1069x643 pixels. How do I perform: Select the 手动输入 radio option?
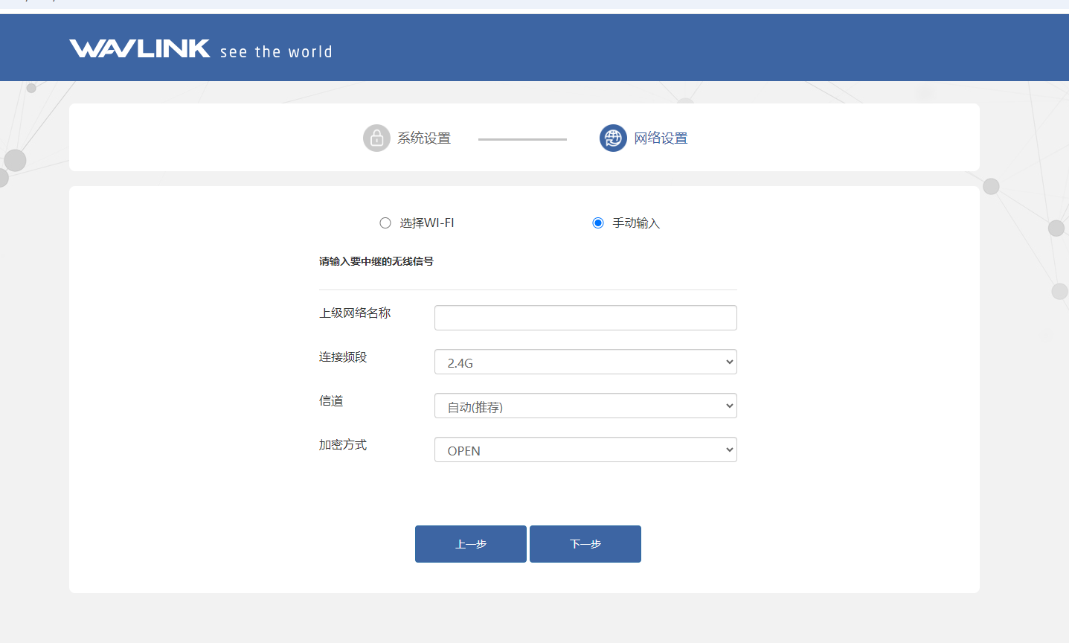coord(598,223)
